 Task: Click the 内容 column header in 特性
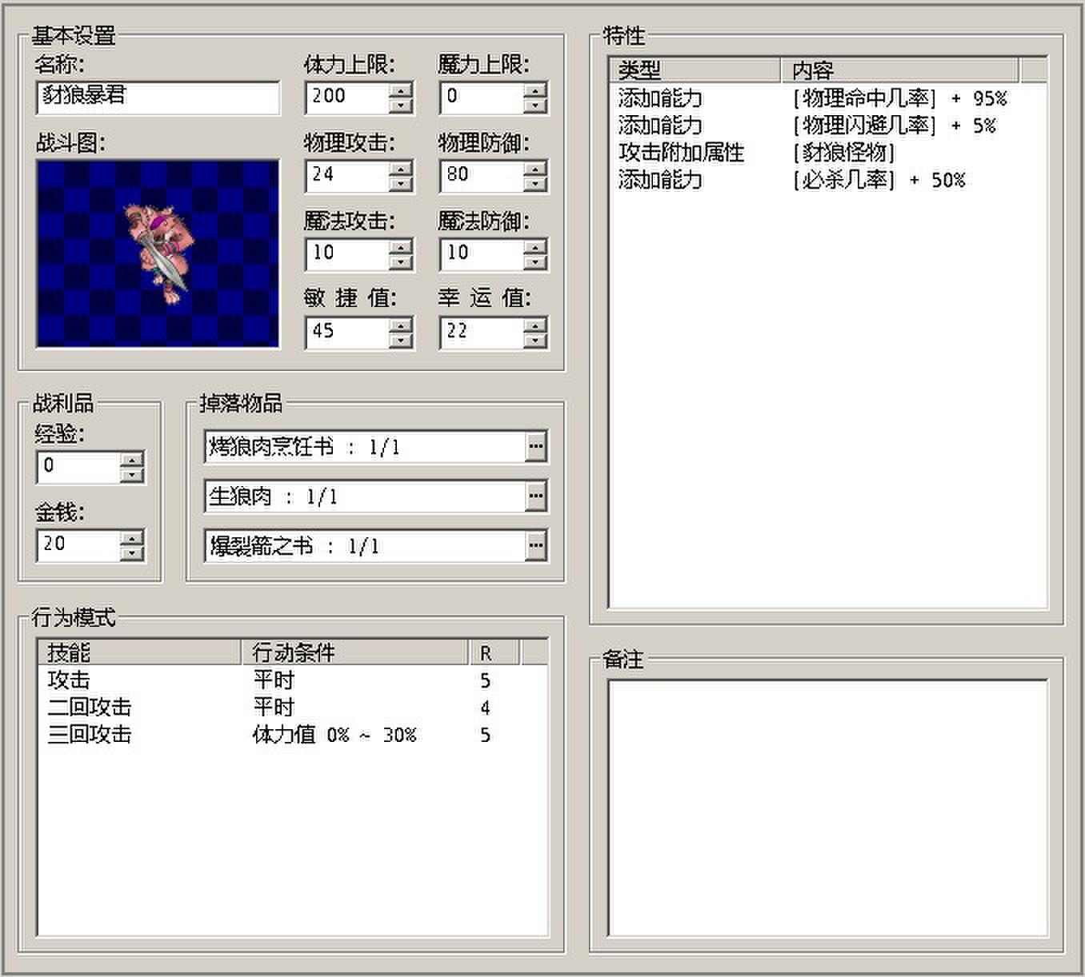tap(899, 70)
